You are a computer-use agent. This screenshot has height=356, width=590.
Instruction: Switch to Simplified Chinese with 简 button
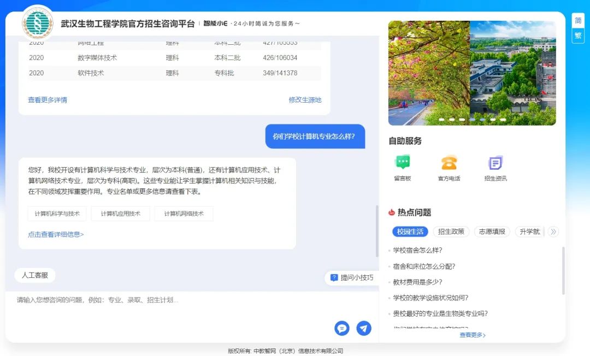point(578,21)
